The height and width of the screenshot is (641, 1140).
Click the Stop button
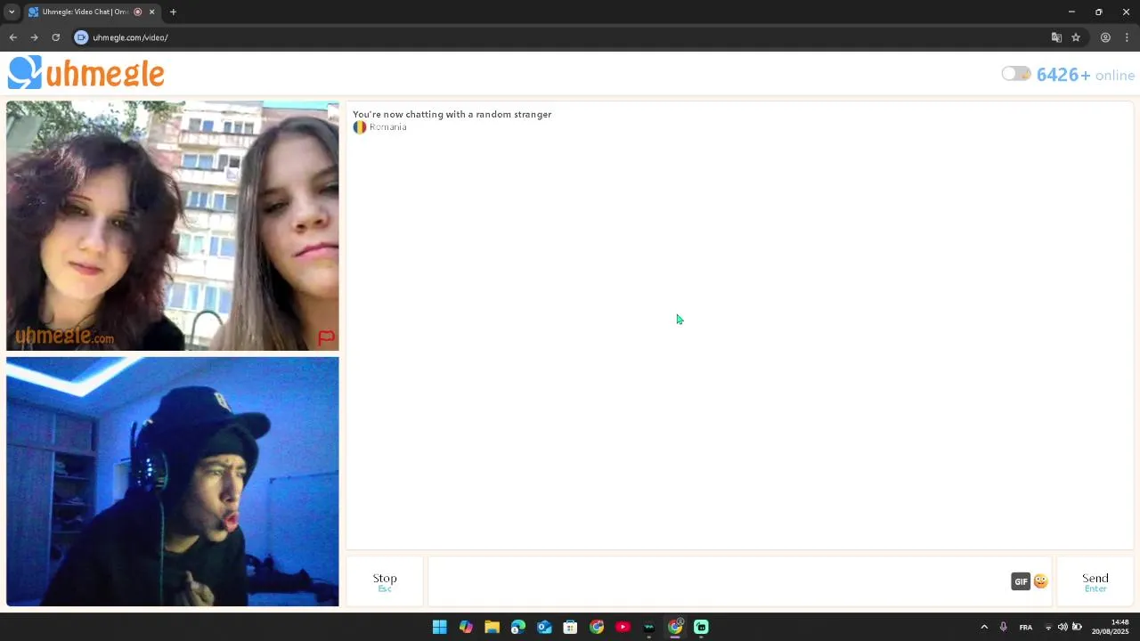385,581
